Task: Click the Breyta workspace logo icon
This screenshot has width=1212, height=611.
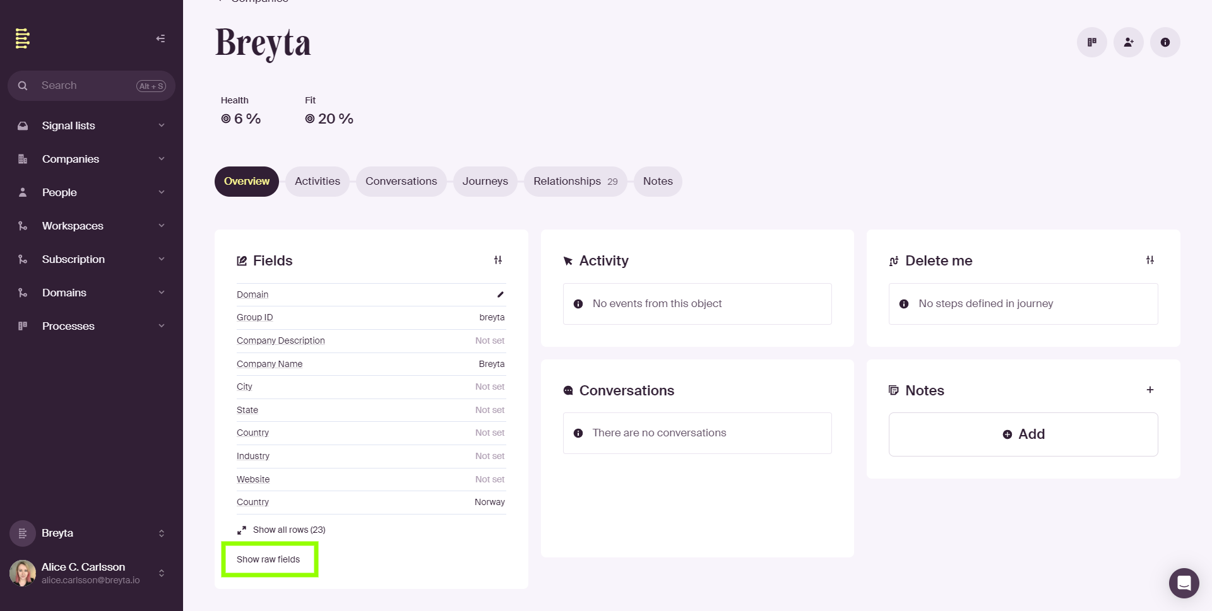Action: tap(23, 533)
